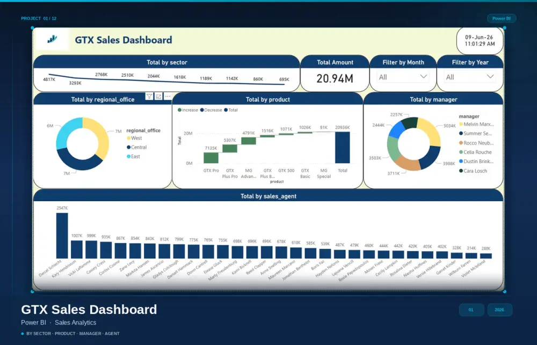Select Dustin Brink... in manager legend

[x=476, y=161]
